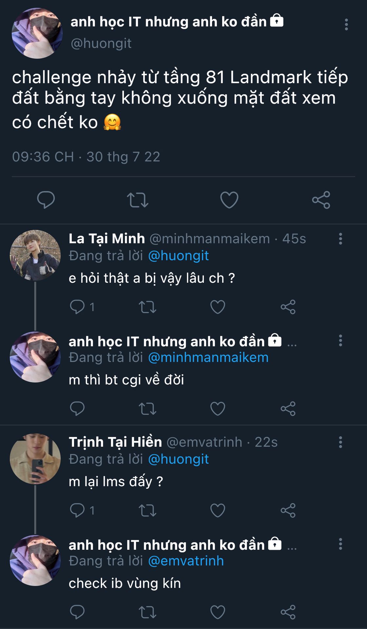Click the @emvatrinh mention link

click(x=186, y=561)
